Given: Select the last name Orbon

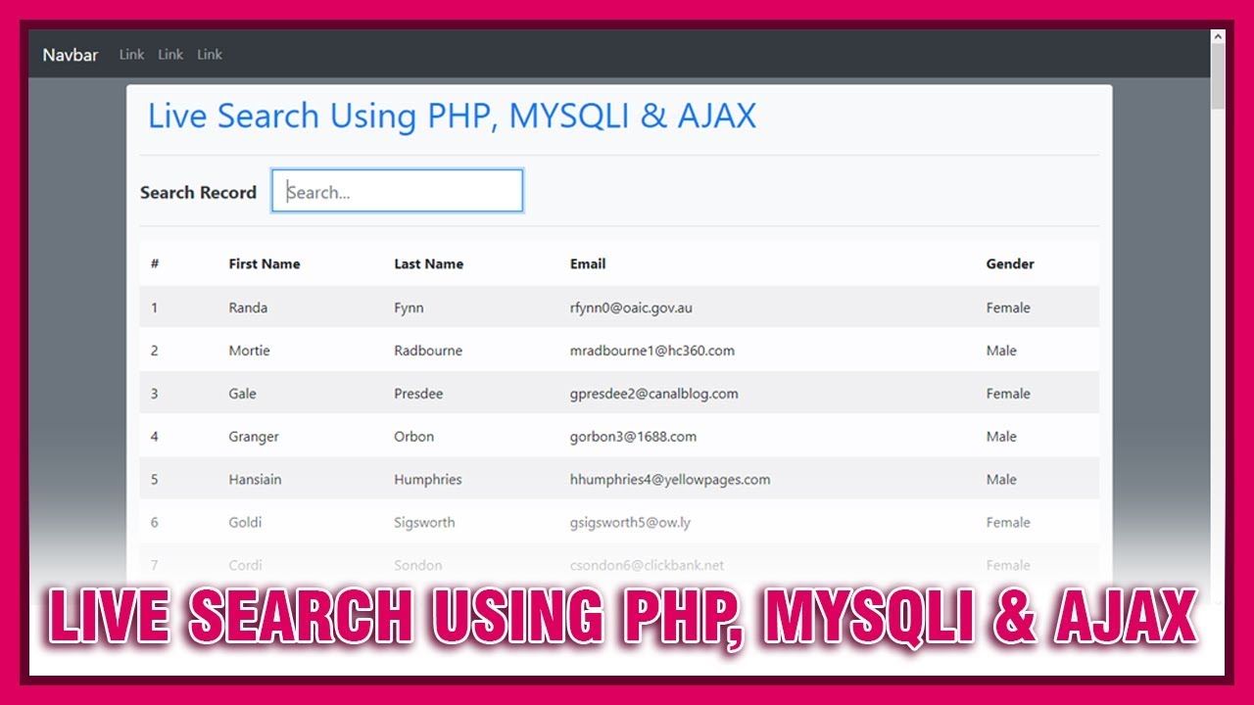Looking at the screenshot, I should click(413, 437).
